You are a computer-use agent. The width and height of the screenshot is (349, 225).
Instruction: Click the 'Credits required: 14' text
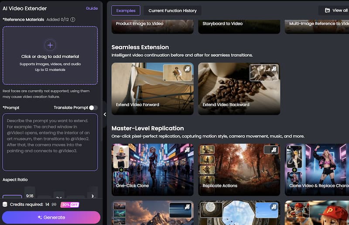(29, 204)
